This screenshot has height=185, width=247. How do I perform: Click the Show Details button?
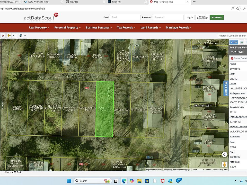click(239, 58)
